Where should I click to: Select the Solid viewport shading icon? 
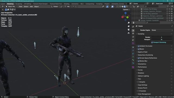pyautogui.click(x=122, y=7)
